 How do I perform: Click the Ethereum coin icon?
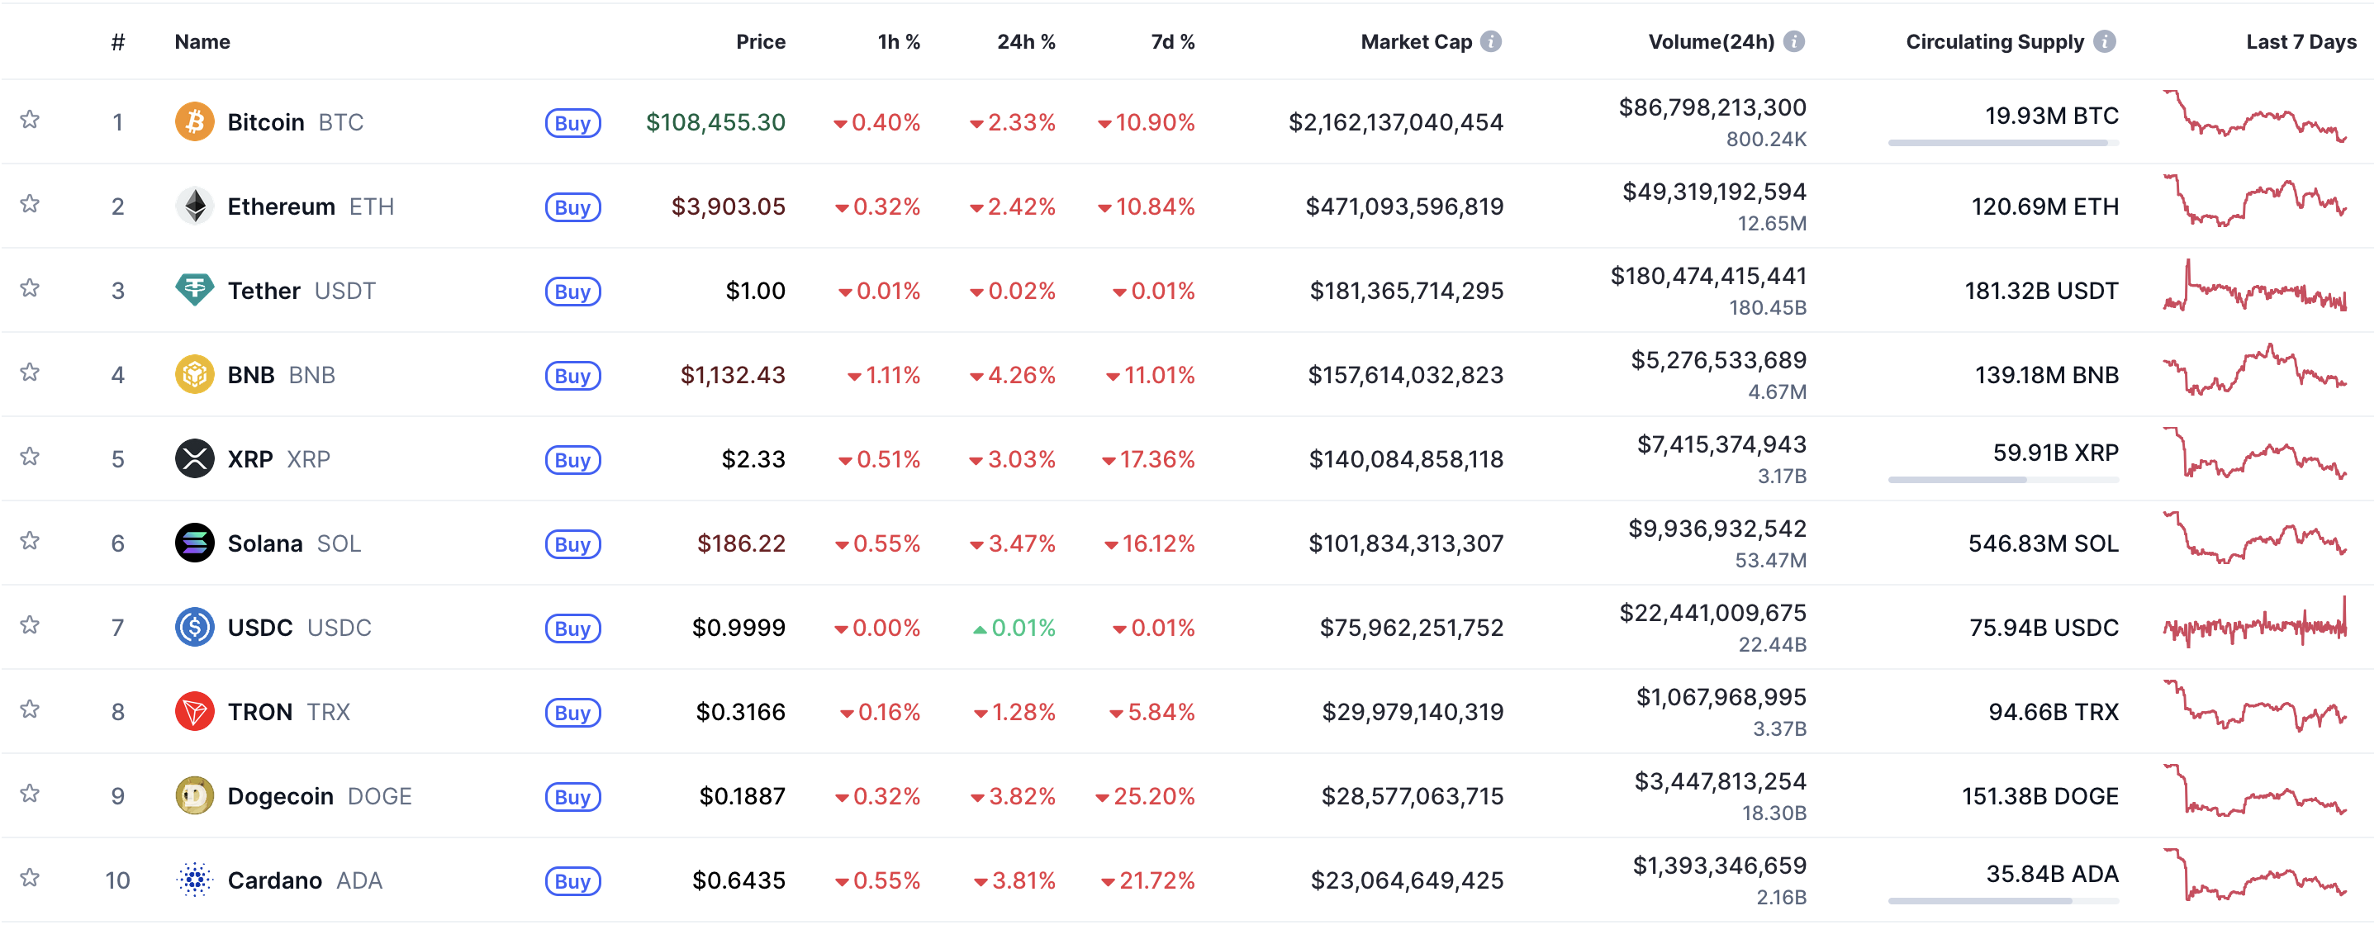[195, 206]
